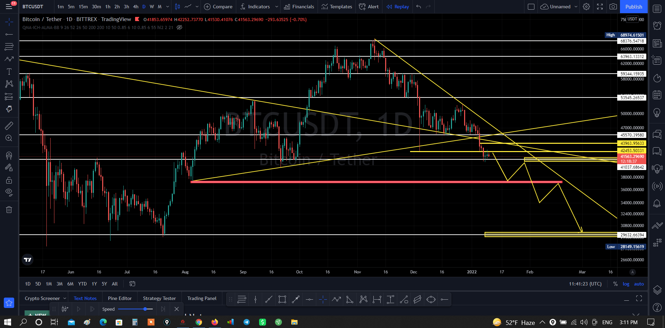665x328 pixels.
Task: Play the bar replay
Action: [79, 309]
